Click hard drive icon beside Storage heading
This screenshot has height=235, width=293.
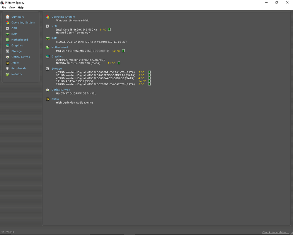click(48, 68)
